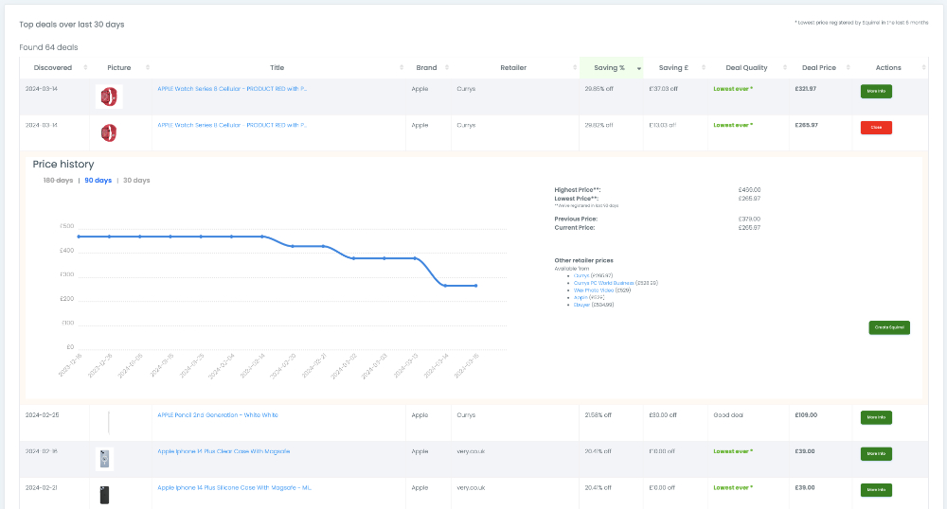
Task: Expand More Info for Apple Pencil deal
Action: (x=875, y=417)
